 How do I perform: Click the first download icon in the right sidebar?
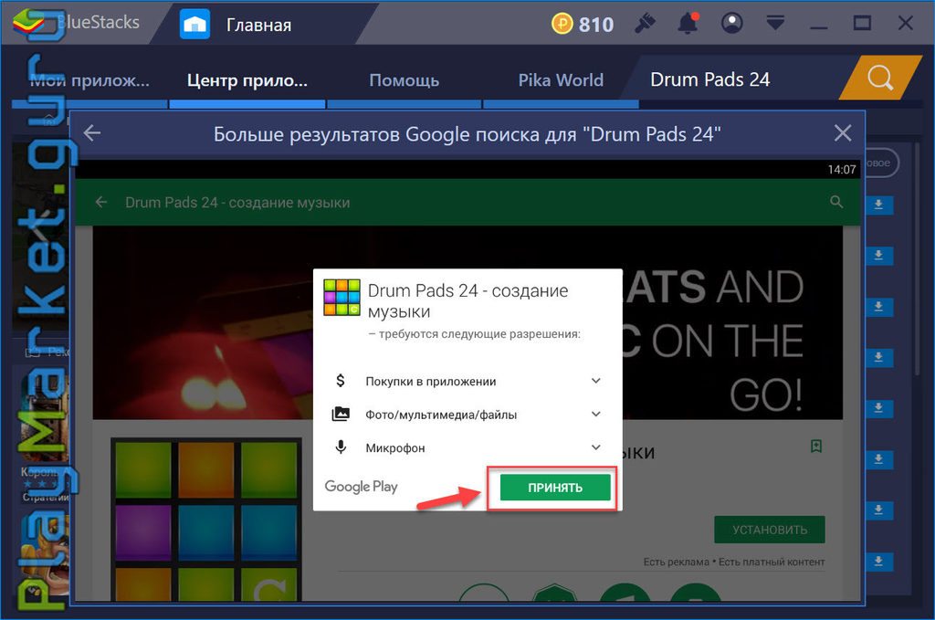[x=878, y=205]
